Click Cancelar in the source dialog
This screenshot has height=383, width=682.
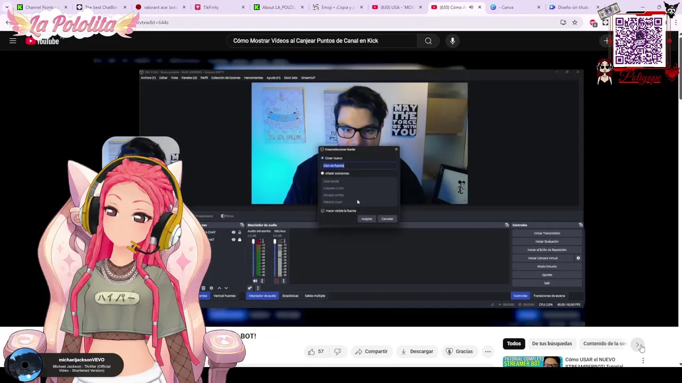387,219
